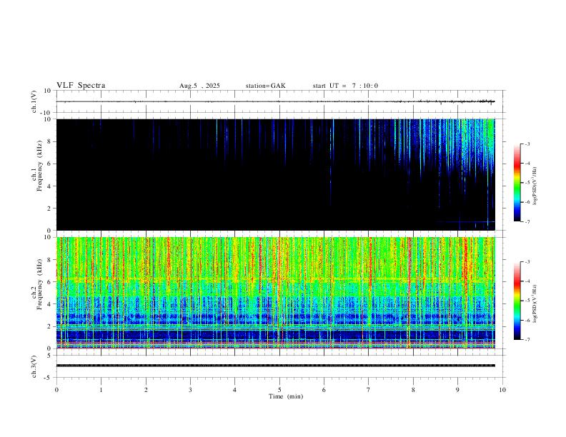Click the "ch.1(V)" waveform axis label

34,101
